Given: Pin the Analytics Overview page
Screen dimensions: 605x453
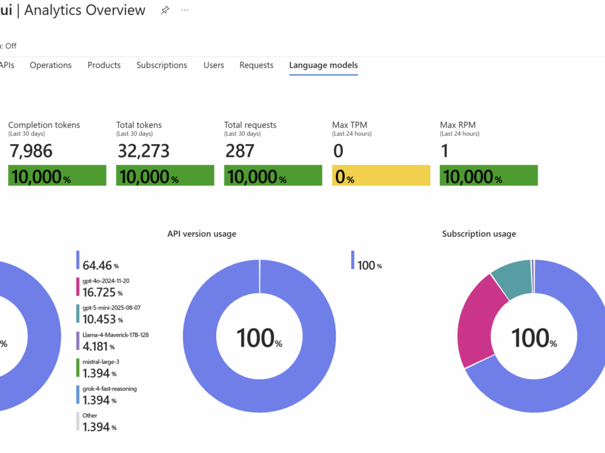Looking at the screenshot, I should point(165,11).
